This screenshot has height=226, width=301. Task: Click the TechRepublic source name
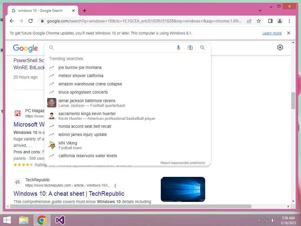tap(37, 180)
